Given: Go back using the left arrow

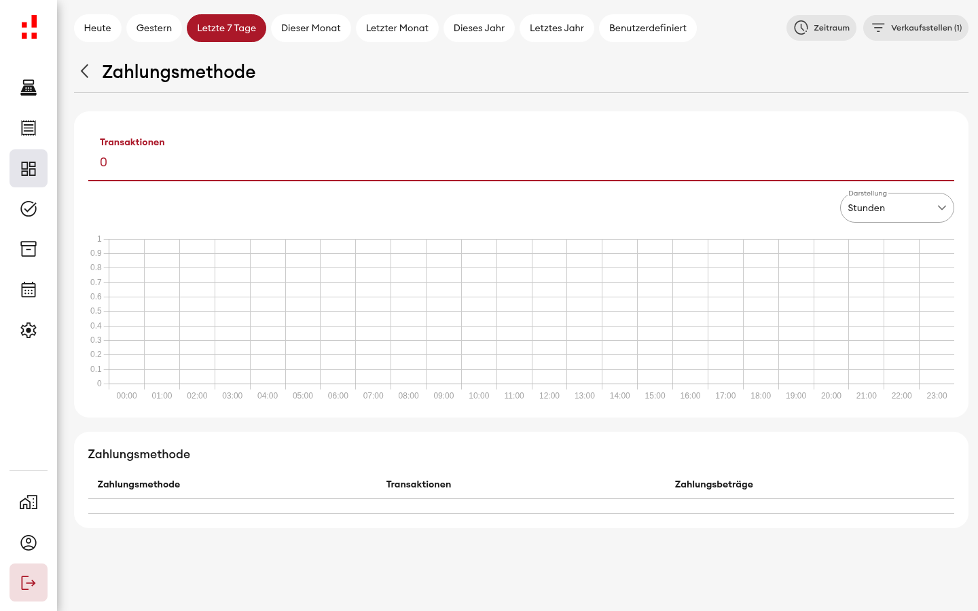Looking at the screenshot, I should (x=85, y=71).
